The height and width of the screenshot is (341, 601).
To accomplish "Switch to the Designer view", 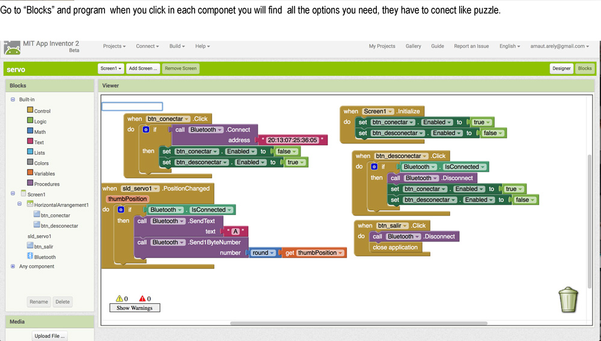I will tap(561, 68).
